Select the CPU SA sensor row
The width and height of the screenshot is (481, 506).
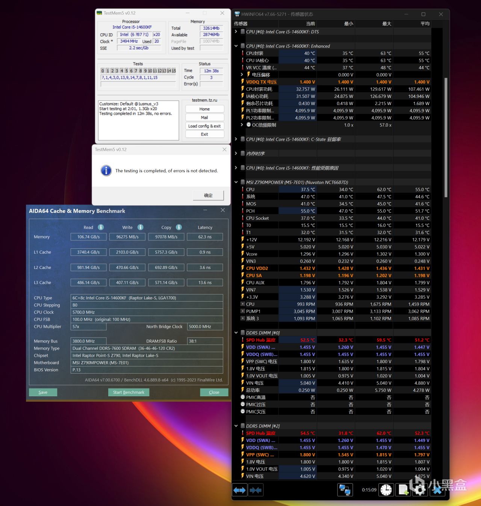tap(335, 275)
